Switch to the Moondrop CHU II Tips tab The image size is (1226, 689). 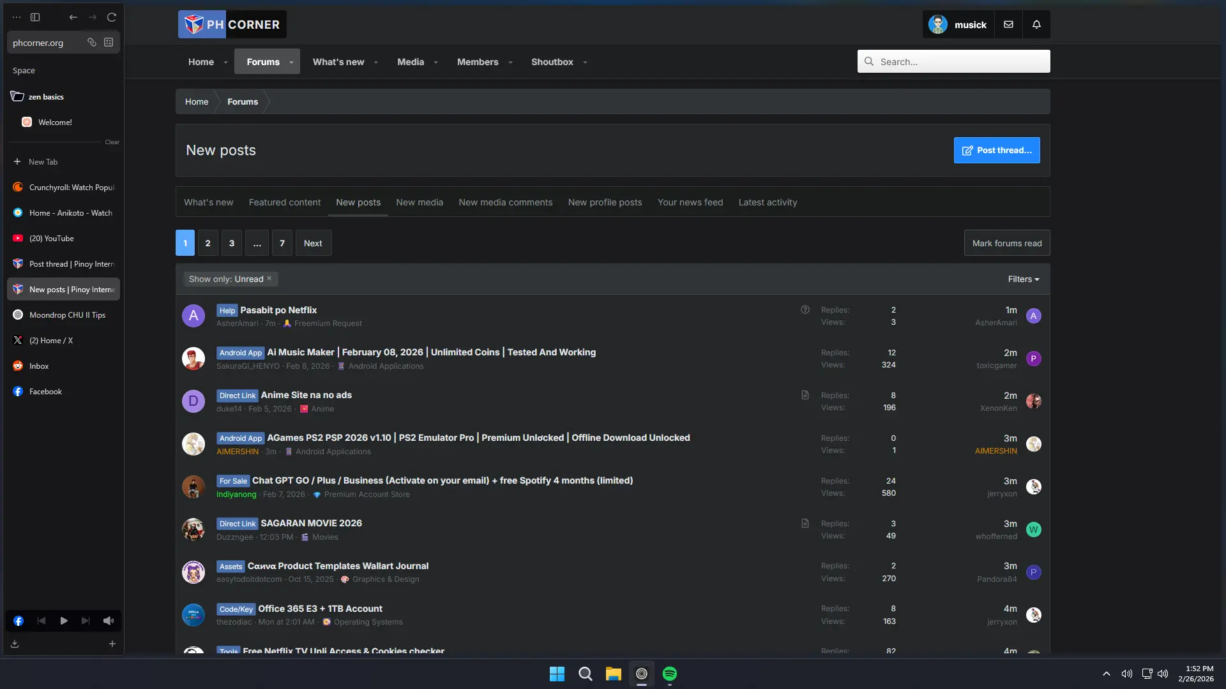pyautogui.click(x=63, y=315)
